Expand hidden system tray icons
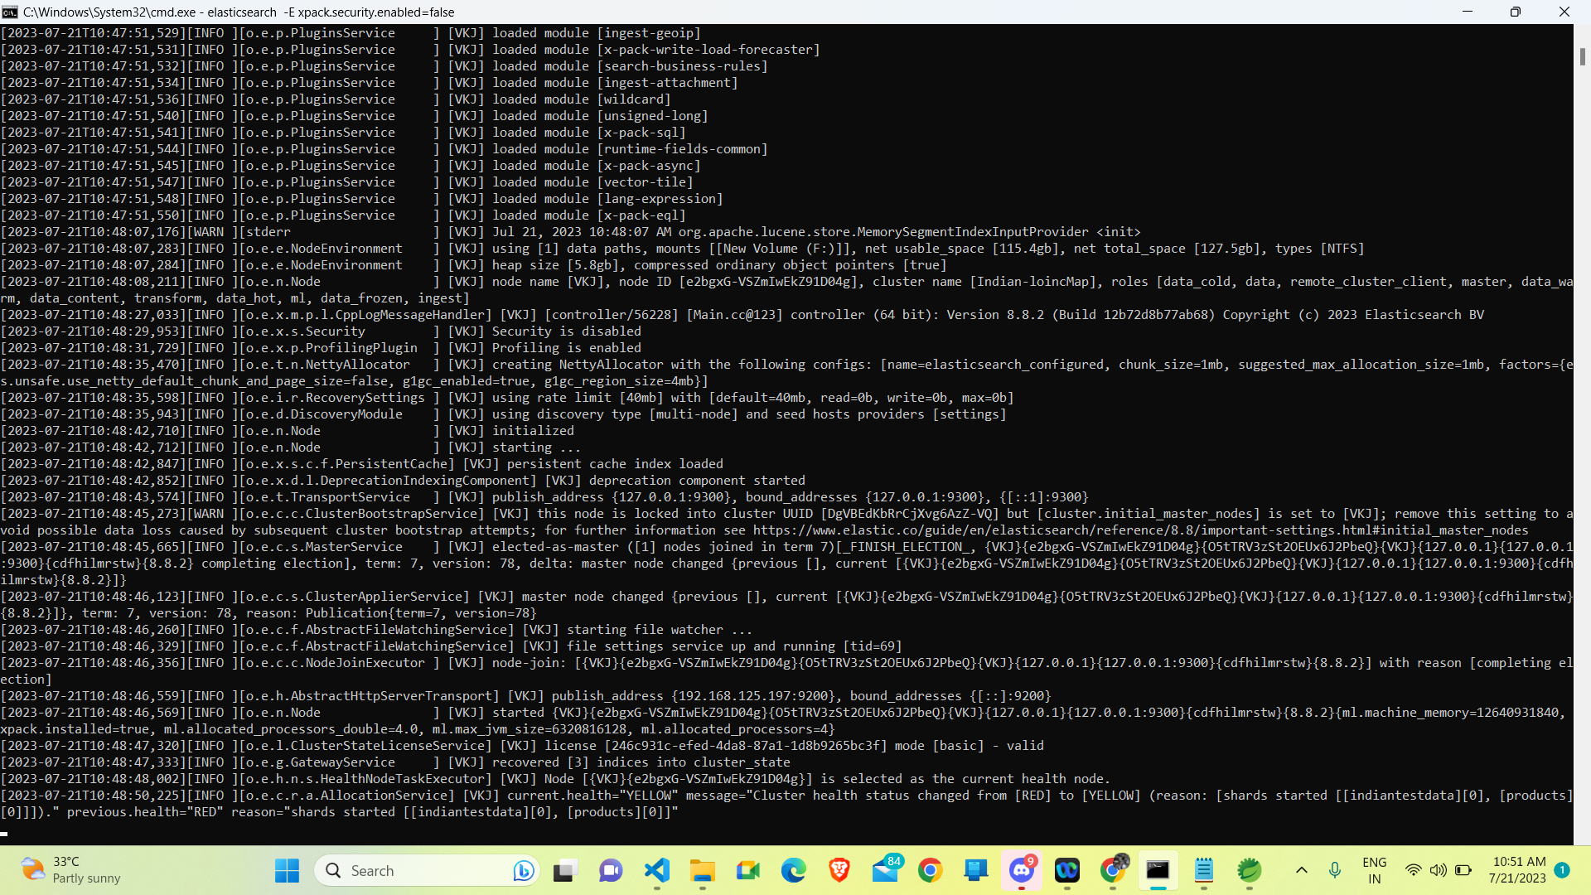The width and height of the screenshot is (1591, 895). (x=1302, y=870)
